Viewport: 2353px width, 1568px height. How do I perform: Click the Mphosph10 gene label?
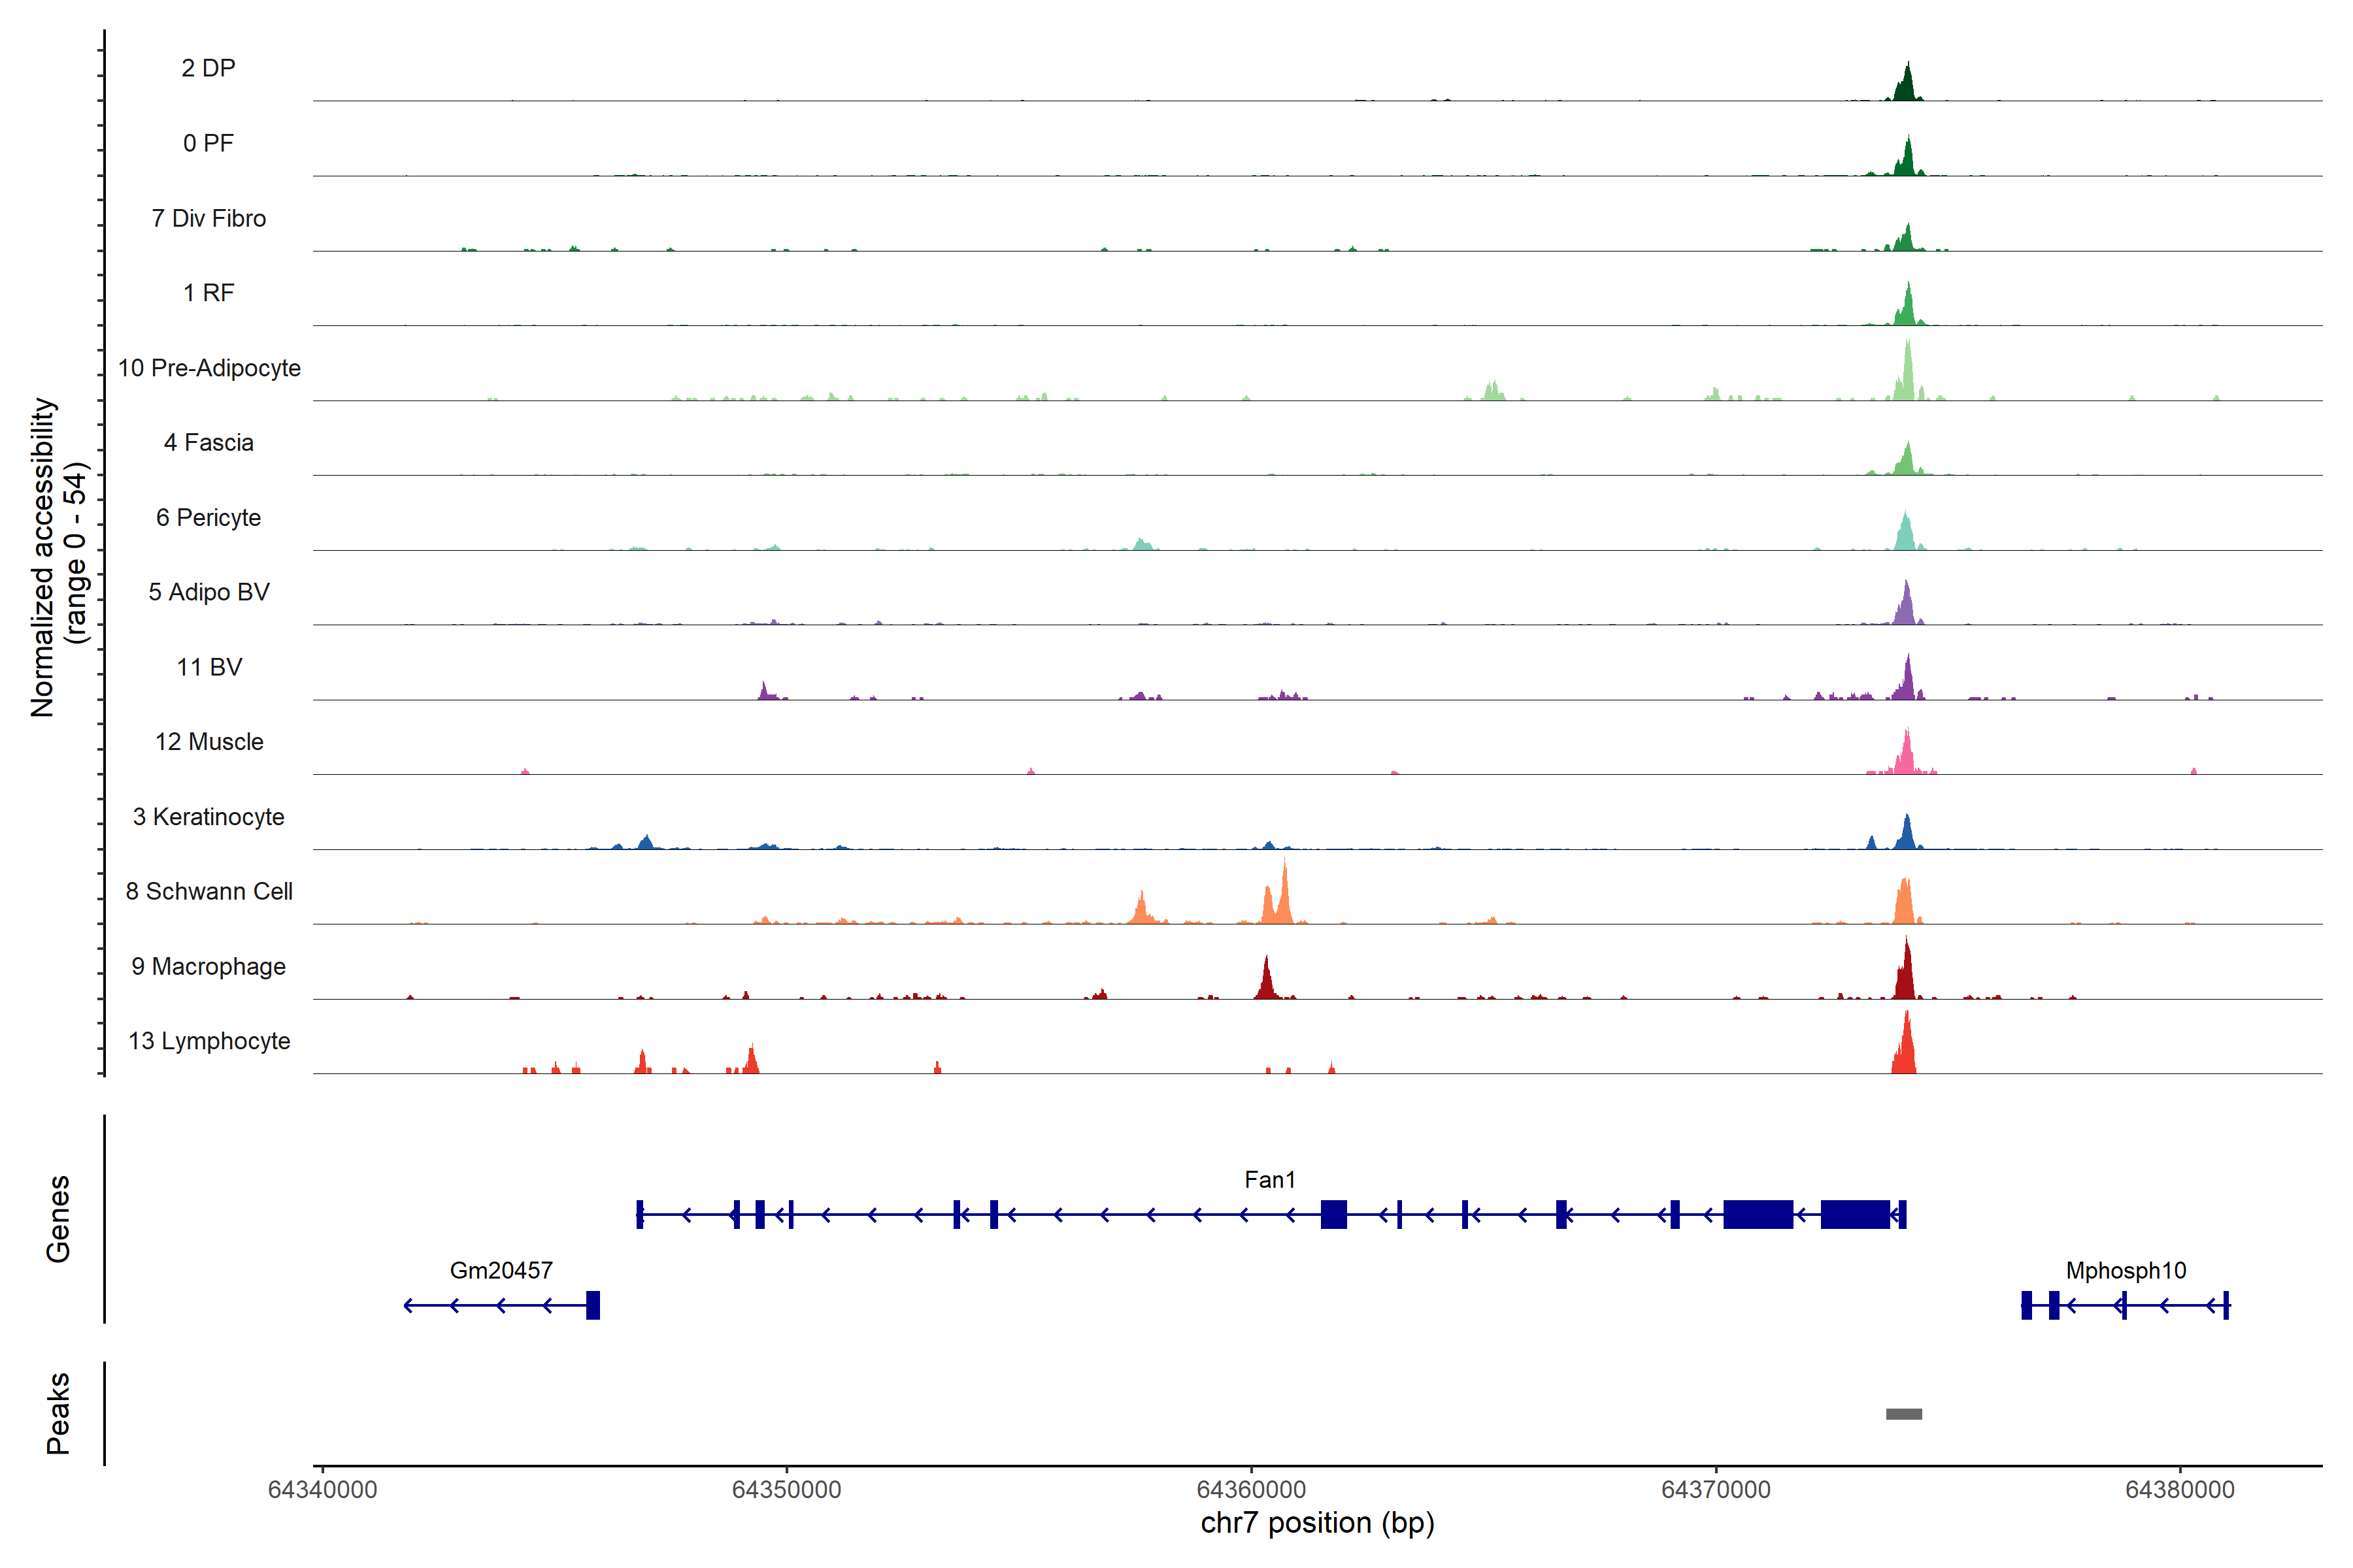2126,1271
